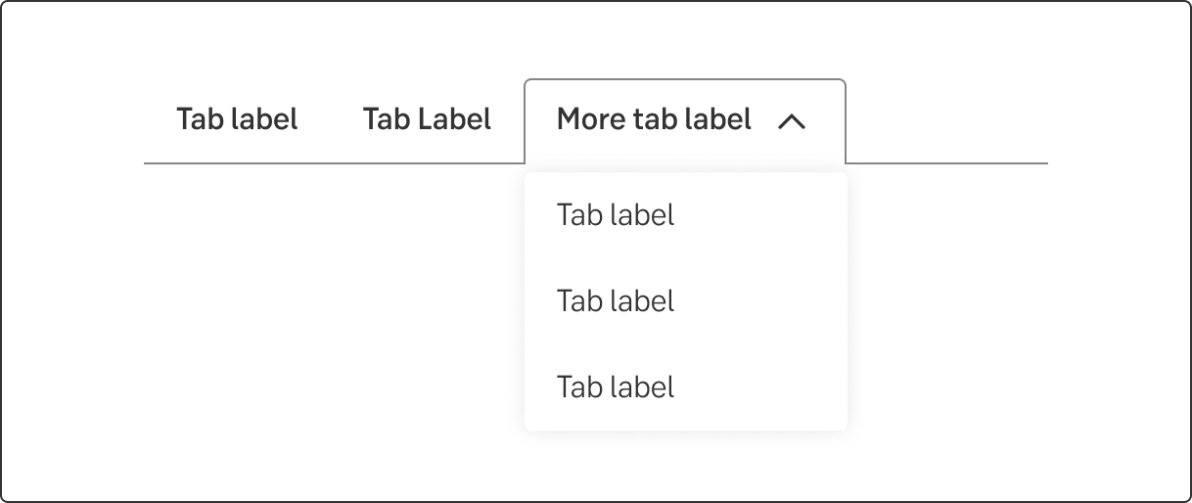1192x503 pixels.
Task: Choose the last dropdown 'Tab label' entry
Action: click(x=616, y=387)
